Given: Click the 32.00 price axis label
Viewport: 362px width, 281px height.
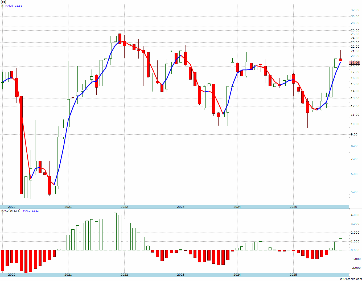Looking at the screenshot, I should [x=355, y=10].
